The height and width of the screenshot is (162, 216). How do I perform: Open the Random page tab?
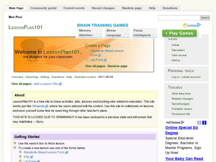point(132,8)
